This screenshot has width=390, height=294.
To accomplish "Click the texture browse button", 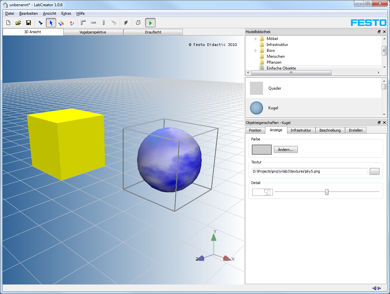I will tap(374, 171).
